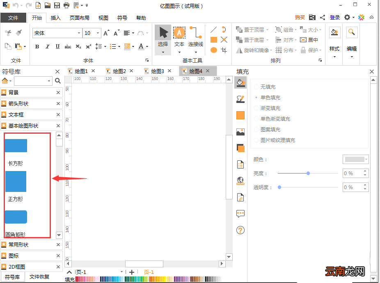Viewport: 380px width, 283px height.
Task: Adjust the 亮度 brightness slider handle
Action: pyautogui.click(x=308, y=173)
